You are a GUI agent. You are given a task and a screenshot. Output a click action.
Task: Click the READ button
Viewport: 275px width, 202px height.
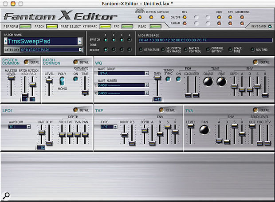[x=156, y=27]
